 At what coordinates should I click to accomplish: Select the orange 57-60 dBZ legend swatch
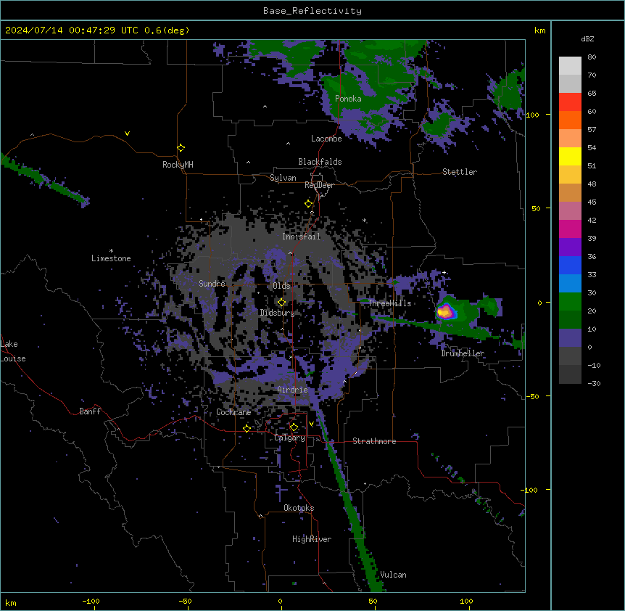coord(570,120)
